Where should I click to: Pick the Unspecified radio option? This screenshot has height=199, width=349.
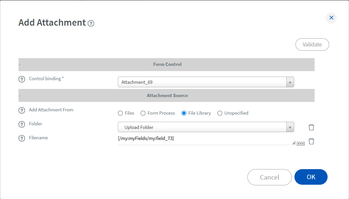coord(220,113)
